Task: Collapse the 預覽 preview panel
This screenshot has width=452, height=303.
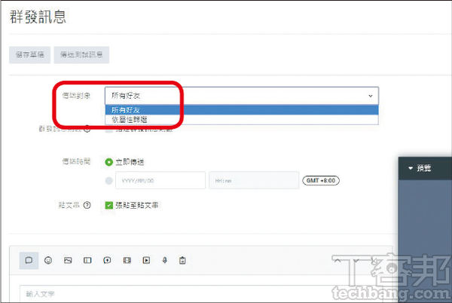Action: [411, 168]
